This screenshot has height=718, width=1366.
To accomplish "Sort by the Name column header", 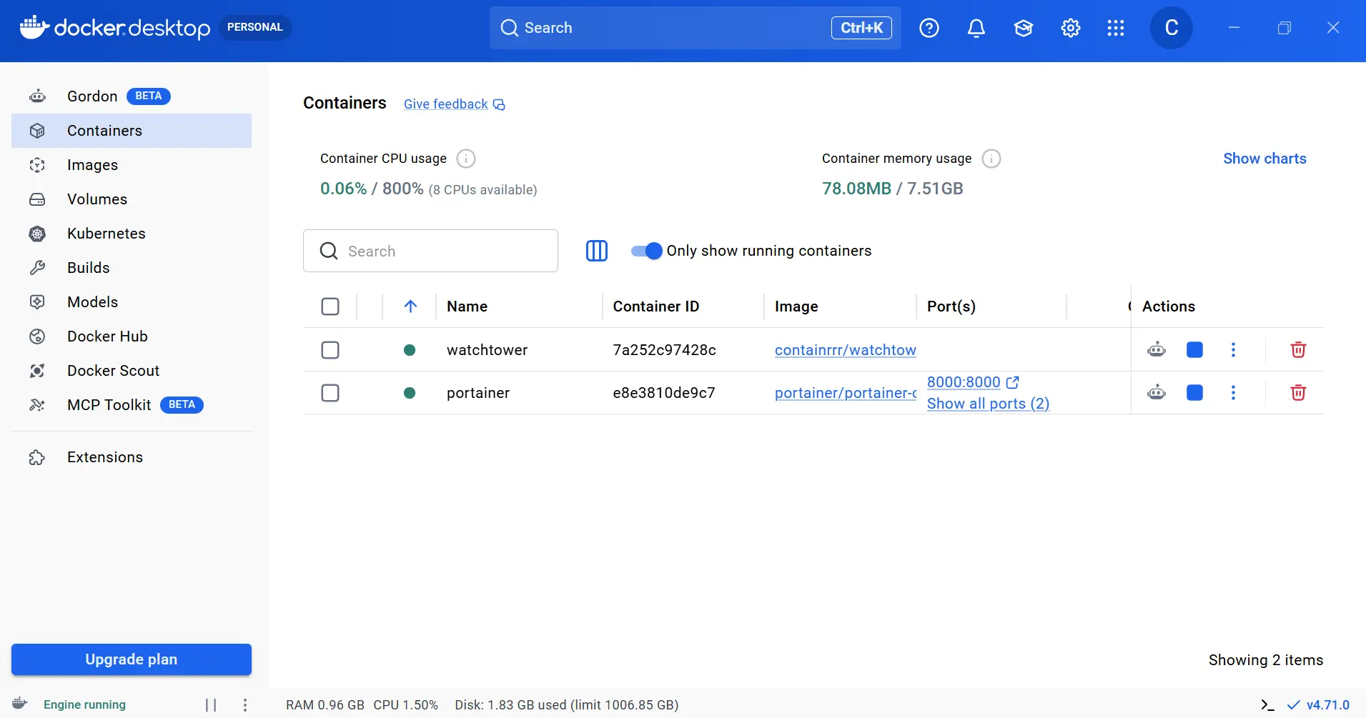I will click(467, 306).
